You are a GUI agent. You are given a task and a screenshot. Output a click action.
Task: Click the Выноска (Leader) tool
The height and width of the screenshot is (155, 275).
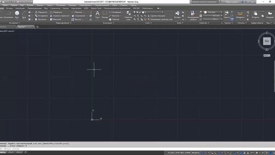tap(114, 16)
